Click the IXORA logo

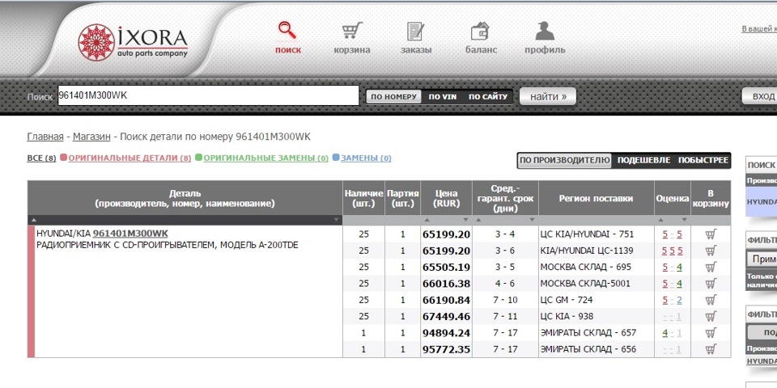point(133,43)
